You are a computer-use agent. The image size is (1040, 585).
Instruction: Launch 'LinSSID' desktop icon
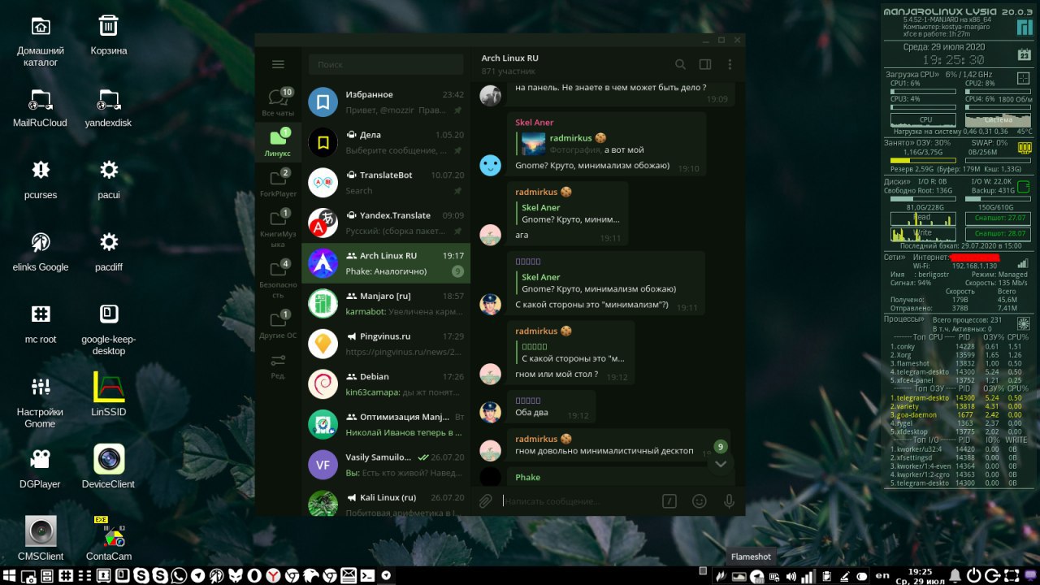tap(109, 393)
